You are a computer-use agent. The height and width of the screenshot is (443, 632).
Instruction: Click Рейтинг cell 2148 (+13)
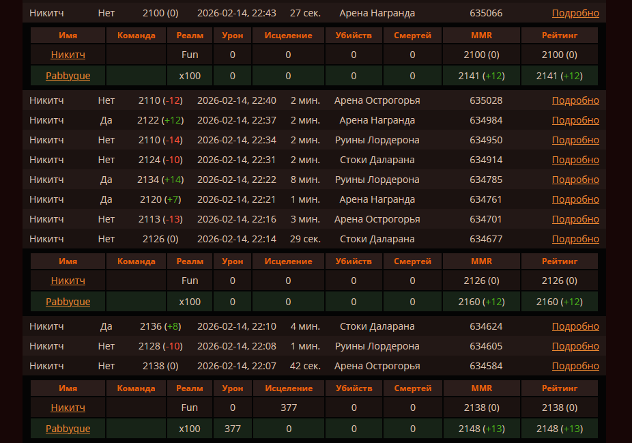560,429
